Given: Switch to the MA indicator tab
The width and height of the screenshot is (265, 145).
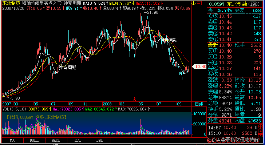Looking at the screenshot, I should (x=12, y=140).
